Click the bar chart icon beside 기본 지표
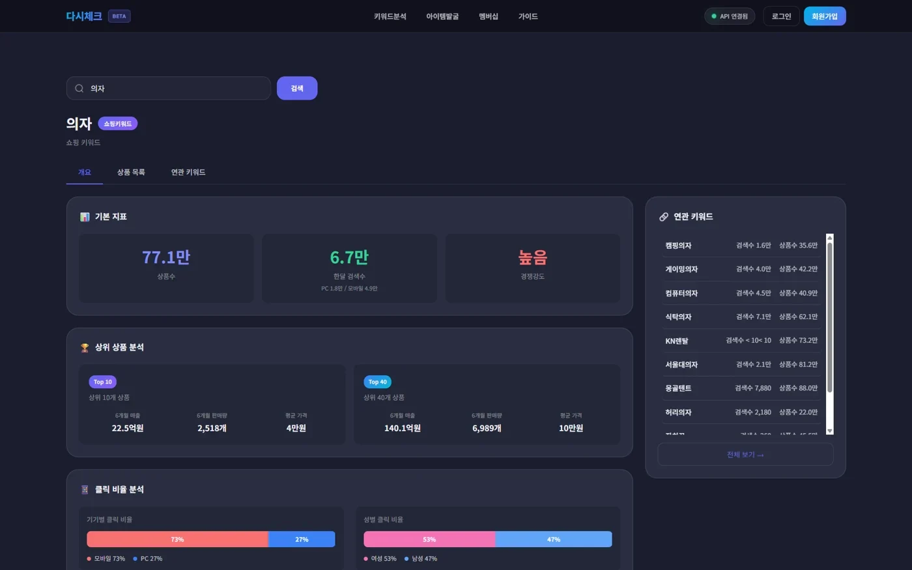The height and width of the screenshot is (570, 912). (85, 217)
